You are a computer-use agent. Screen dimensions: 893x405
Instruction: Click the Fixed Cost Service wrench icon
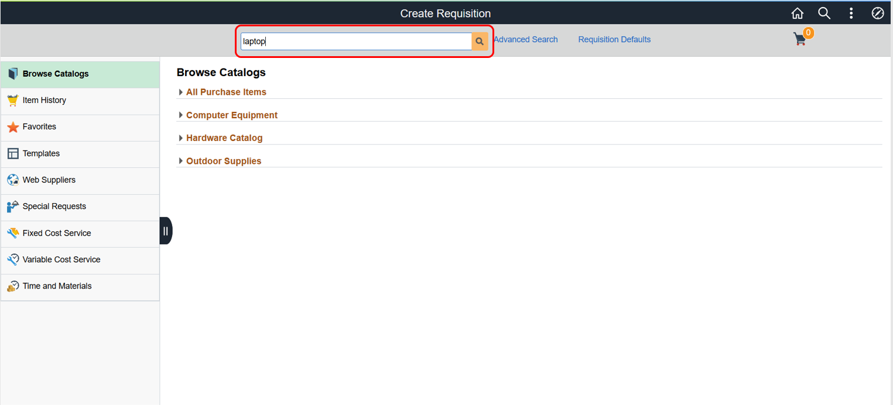pos(13,233)
